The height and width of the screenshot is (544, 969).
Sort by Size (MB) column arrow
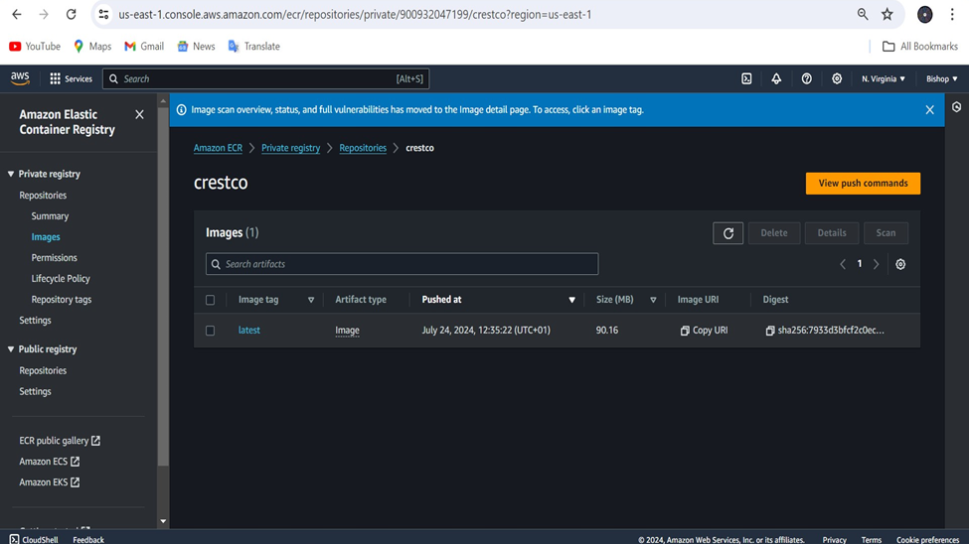pyautogui.click(x=653, y=300)
